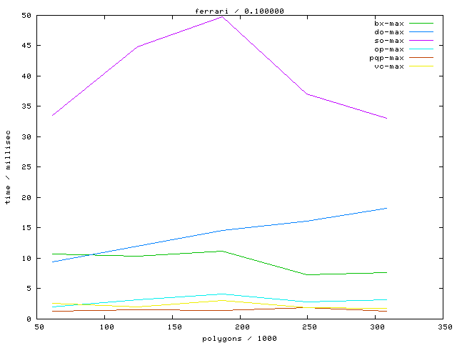
Task: Click the pqp-max red legend line sample
Action: (x=421, y=58)
